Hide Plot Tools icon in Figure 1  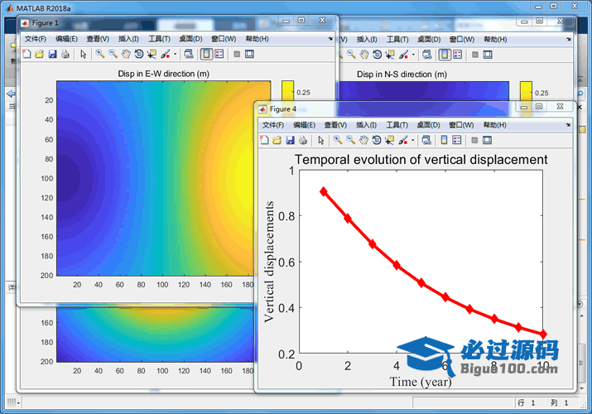pos(237,55)
